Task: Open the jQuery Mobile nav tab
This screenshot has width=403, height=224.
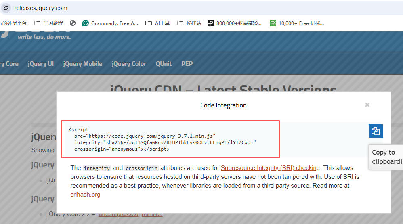Action: 83,64
